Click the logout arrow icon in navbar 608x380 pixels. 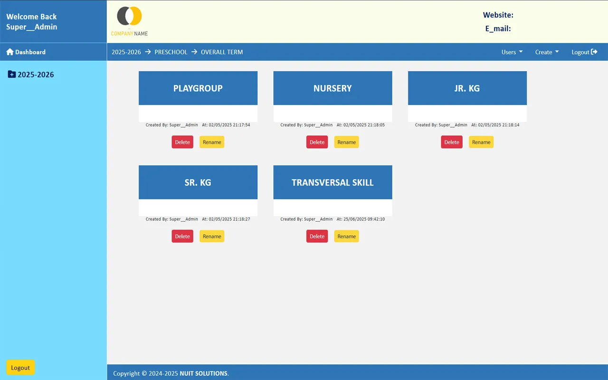594,52
